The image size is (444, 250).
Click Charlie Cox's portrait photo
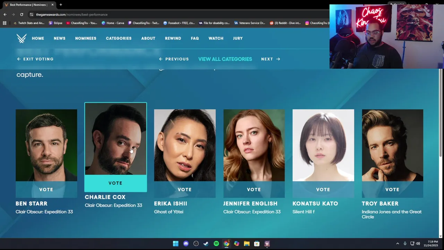pyautogui.click(x=116, y=139)
